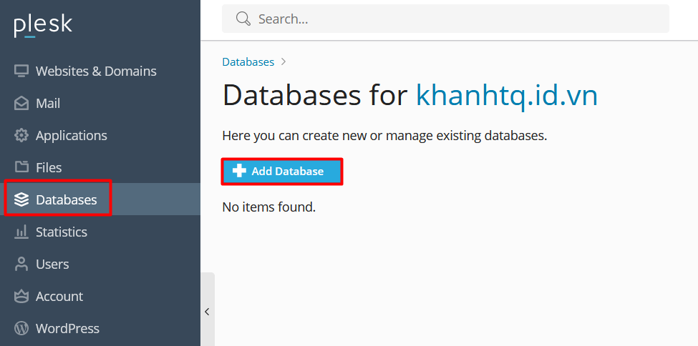Go to the Mail section
The height and width of the screenshot is (346, 698).
48,104
